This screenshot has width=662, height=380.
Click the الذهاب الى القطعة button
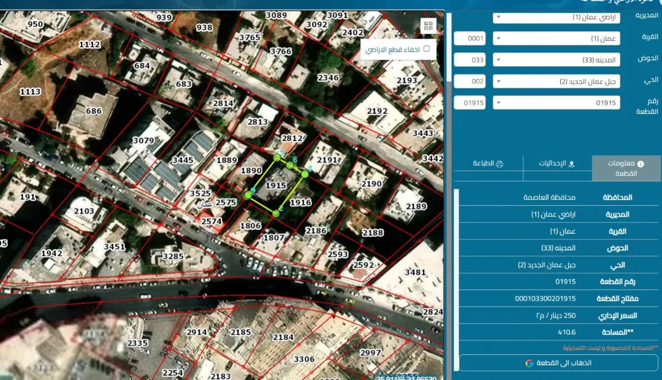pyautogui.click(x=558, y=363)
